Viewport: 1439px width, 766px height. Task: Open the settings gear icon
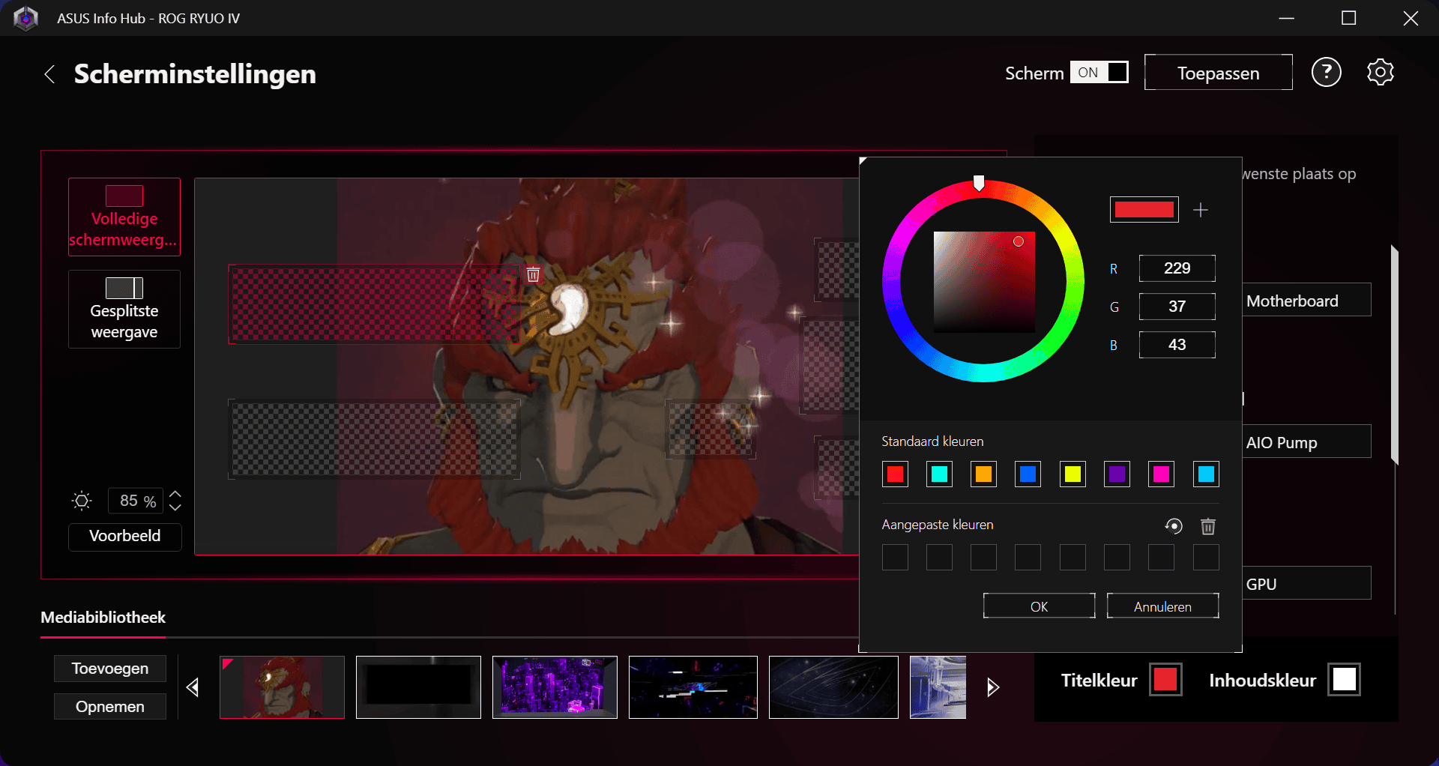(1380, 73)
